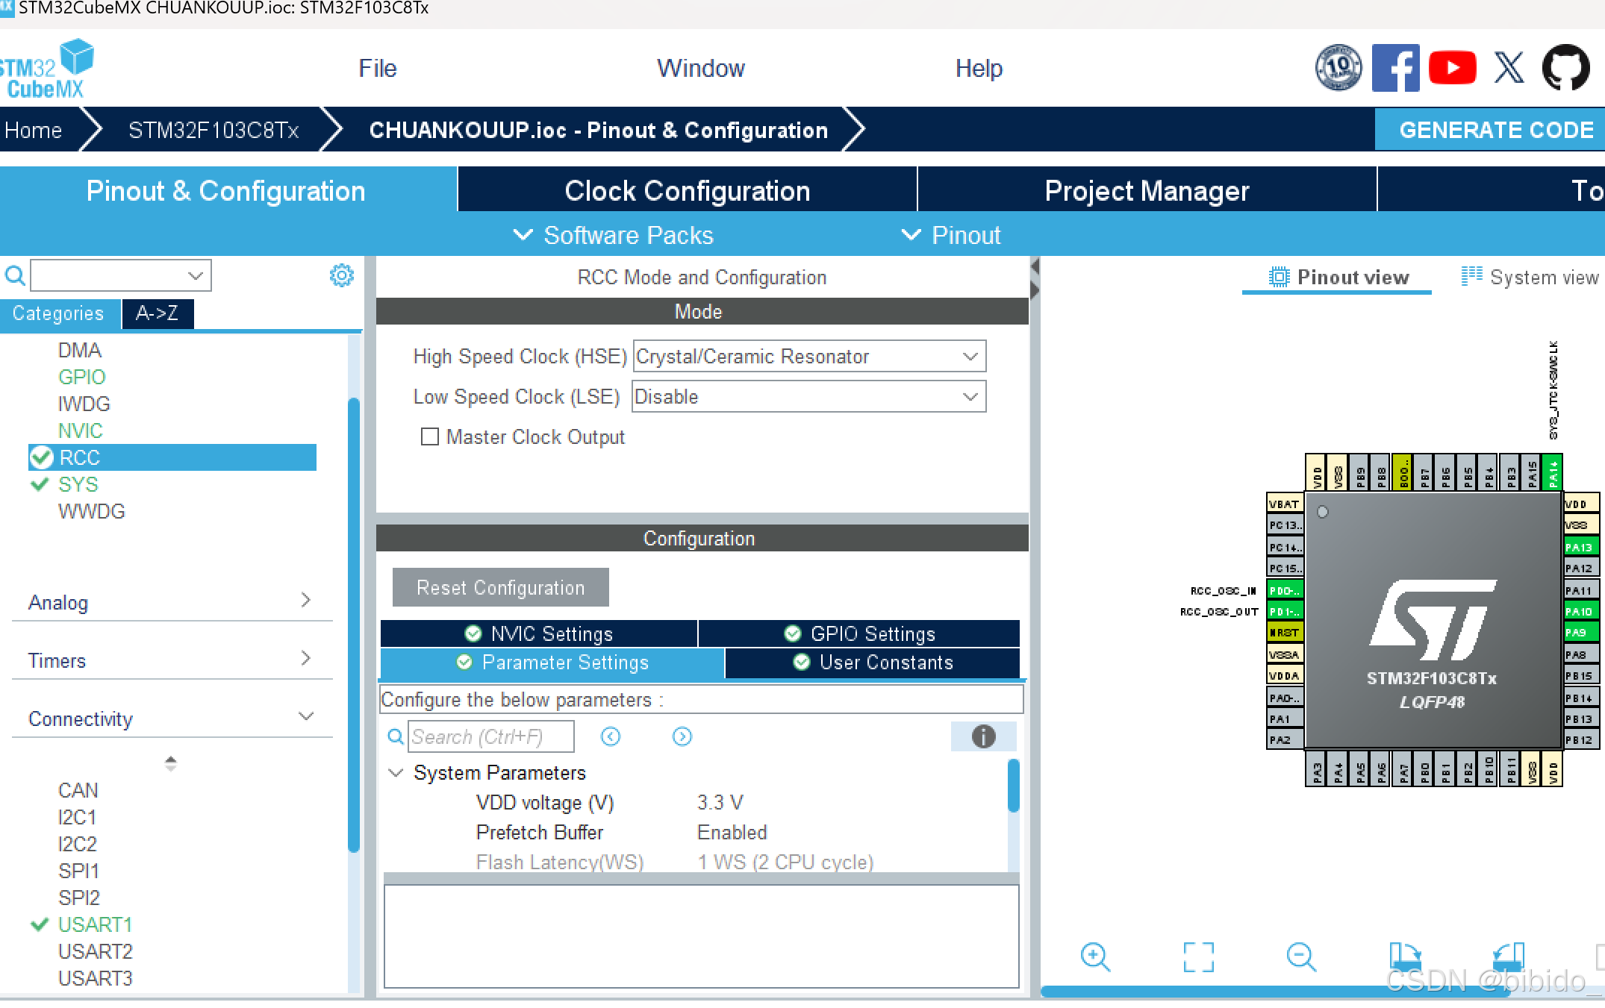Viewport: 1605px width, 1008px height.
Task: Fit chip to view with frame icon
Action: 1198,956
